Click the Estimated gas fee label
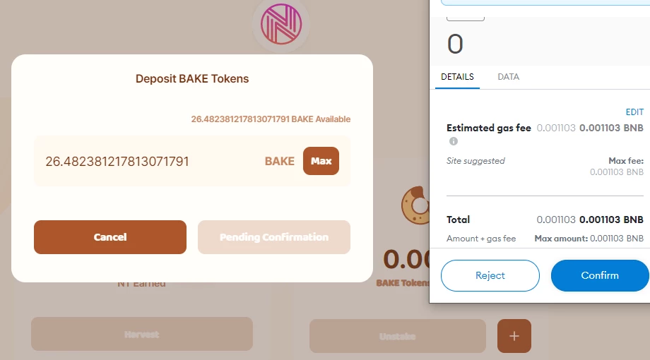650x360 pixels. tap(489, 128)
